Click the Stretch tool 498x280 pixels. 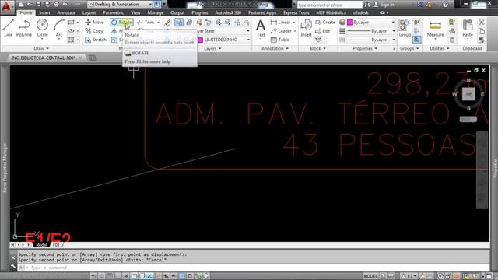coord(96,40)
